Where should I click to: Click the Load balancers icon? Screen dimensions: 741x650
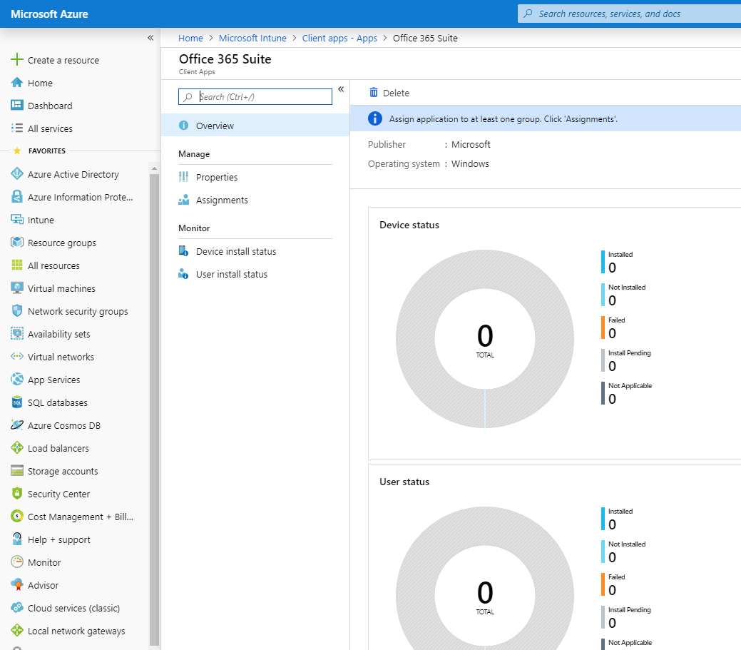pos(17,448)
